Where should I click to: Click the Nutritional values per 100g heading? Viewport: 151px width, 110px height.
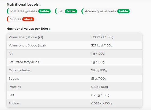point(28,29)
